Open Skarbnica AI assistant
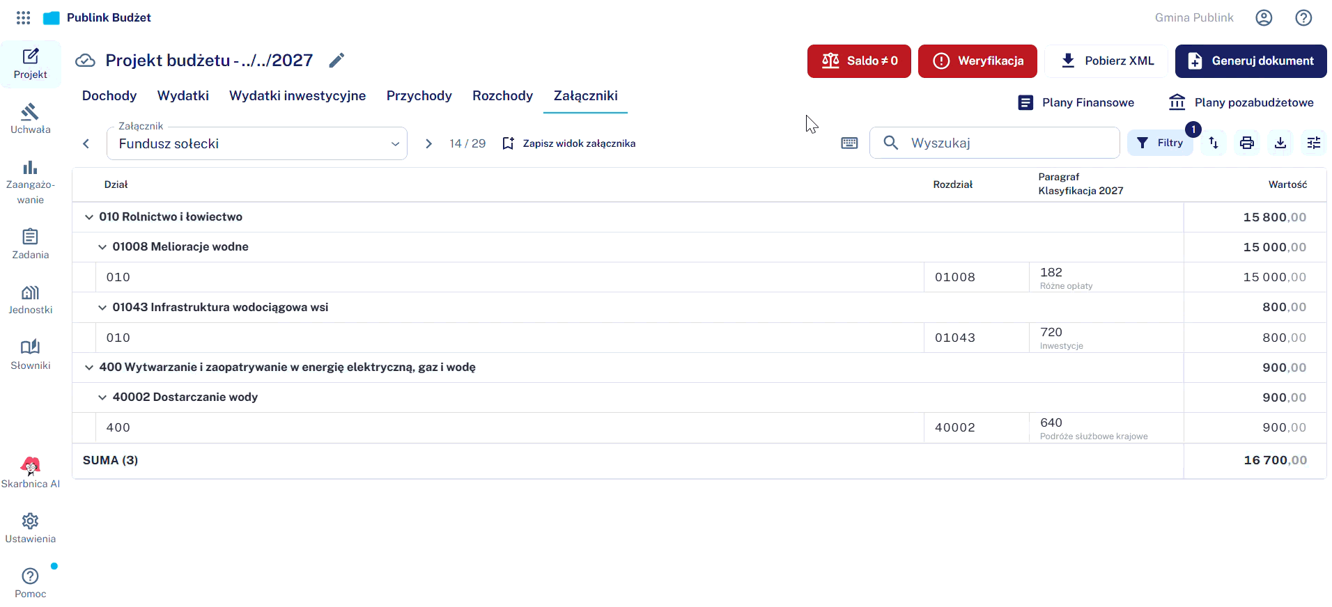 [31, 473]
